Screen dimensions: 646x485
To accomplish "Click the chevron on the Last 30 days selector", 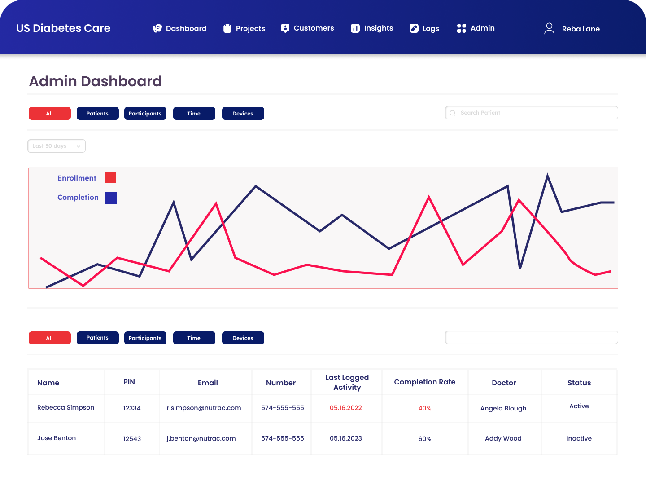I will [79, 146].
